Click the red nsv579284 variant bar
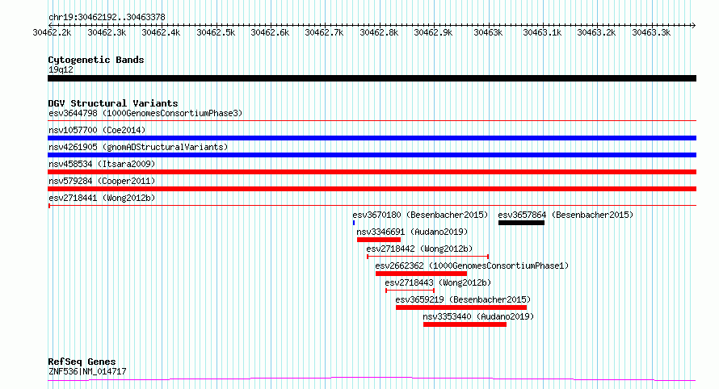This screenshot has height=389, width=719. (x=372, y=189)
